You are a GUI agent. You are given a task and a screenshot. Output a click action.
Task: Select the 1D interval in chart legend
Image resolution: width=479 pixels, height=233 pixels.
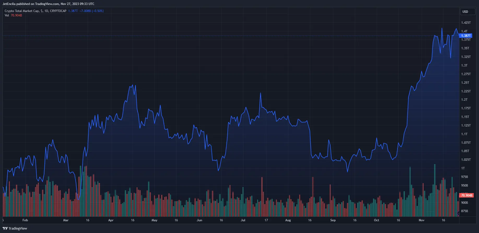coord(46,11)
